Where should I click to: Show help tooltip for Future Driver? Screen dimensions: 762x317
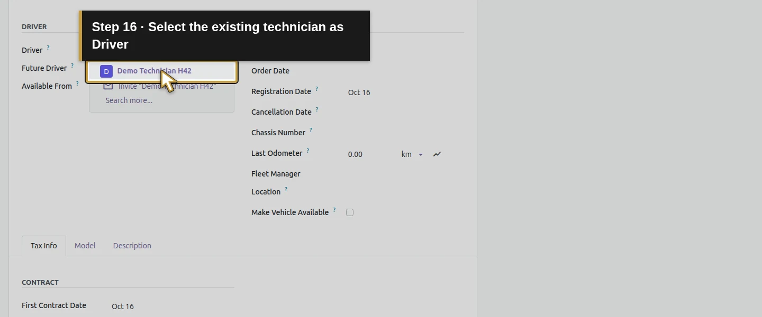(72, 65)
